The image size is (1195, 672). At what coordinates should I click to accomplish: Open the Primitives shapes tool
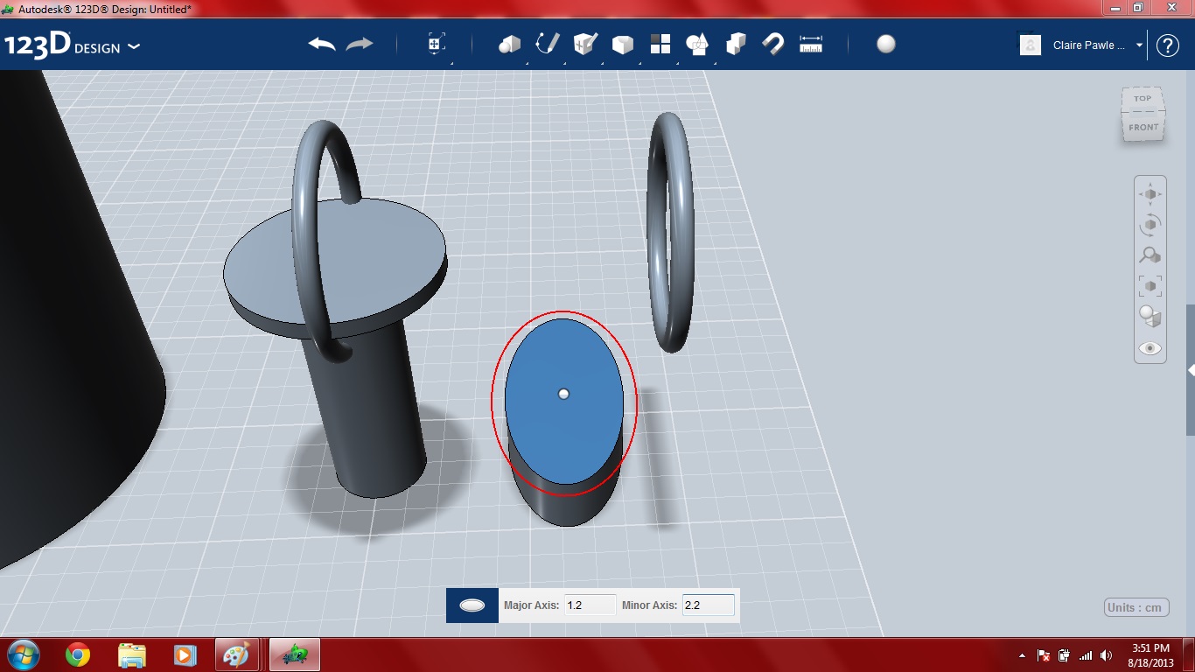pyautogui.click(x=509, y=45)
